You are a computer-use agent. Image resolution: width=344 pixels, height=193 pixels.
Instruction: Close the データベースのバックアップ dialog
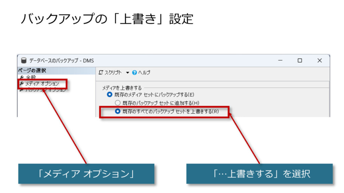pos(319,61)
